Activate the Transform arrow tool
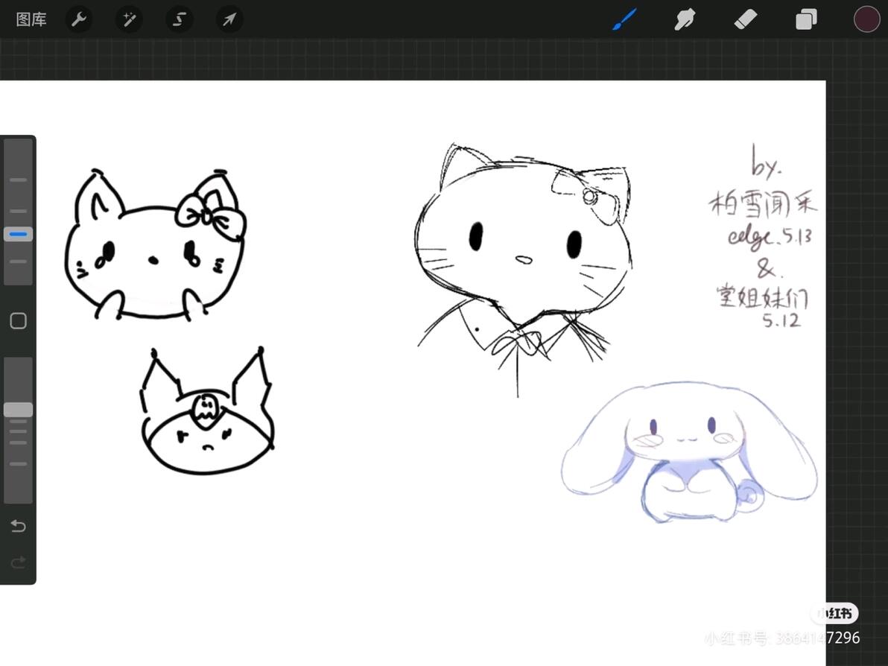The image size is (888, 666). 229,20
